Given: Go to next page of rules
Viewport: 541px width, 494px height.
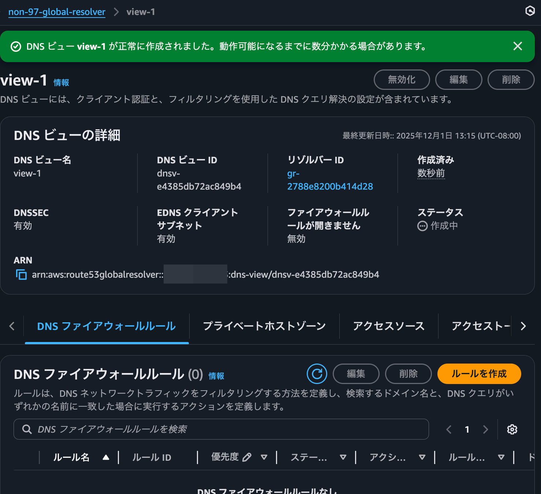Looking at the screenshot, I should coord(486,429).
